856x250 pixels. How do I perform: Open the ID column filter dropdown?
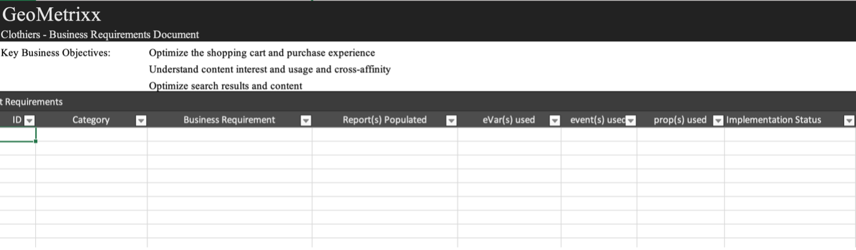pos(29,120)
